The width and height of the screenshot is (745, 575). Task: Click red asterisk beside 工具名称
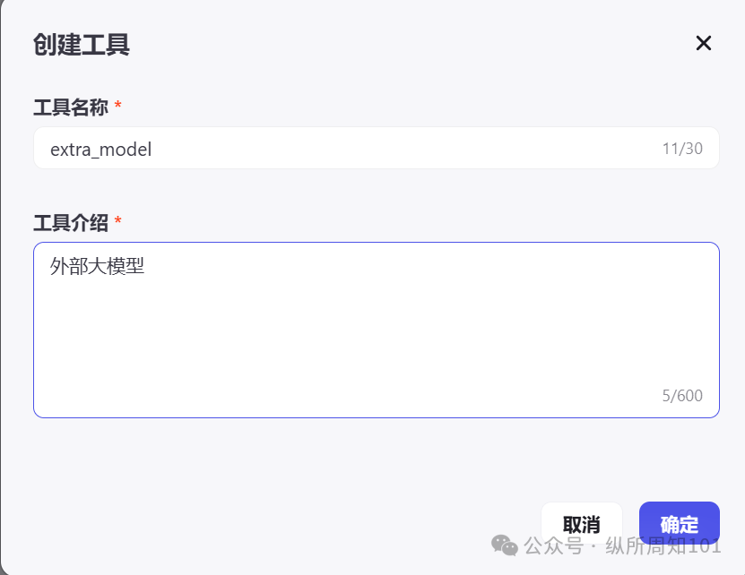coord(118,107)
